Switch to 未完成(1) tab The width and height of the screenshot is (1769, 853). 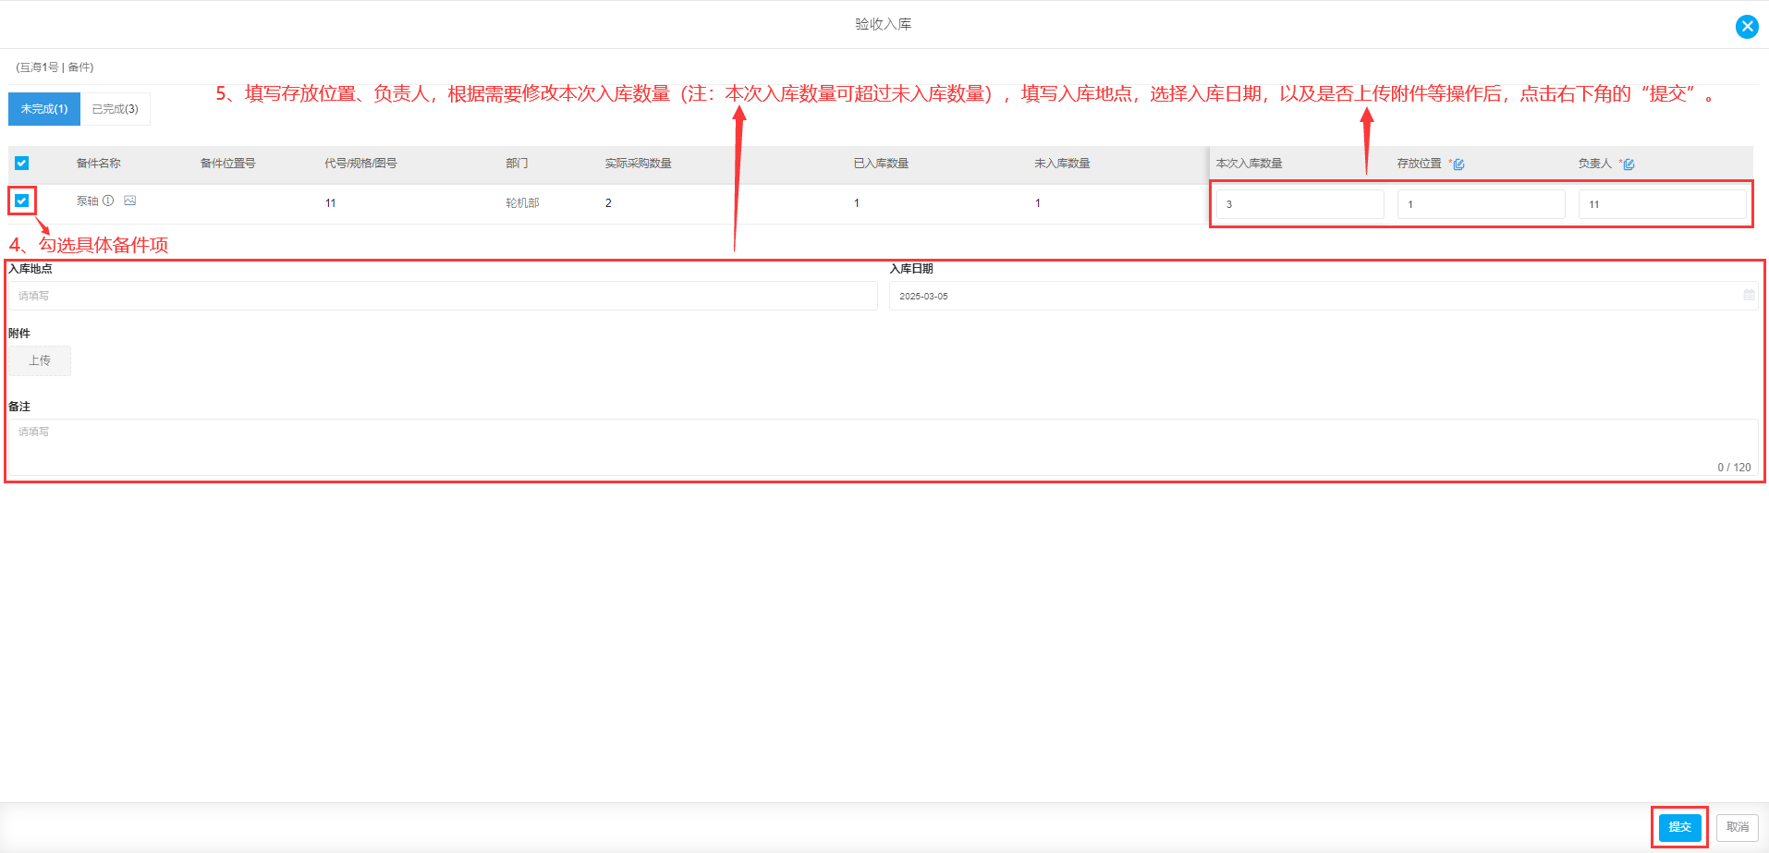(44, 109)
